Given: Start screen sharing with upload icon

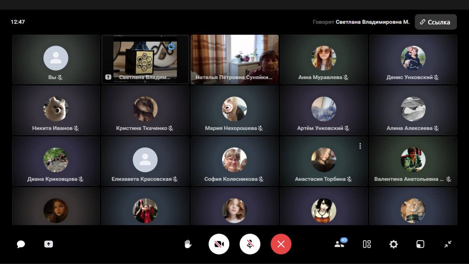Looking at the screenshot, I should tap(48, 244).
